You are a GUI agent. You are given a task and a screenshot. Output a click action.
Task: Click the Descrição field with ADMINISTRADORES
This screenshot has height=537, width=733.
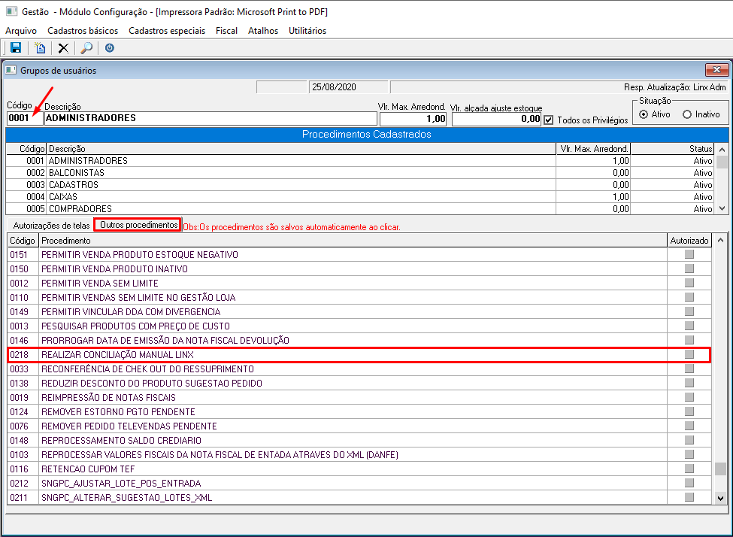[211, 119]
